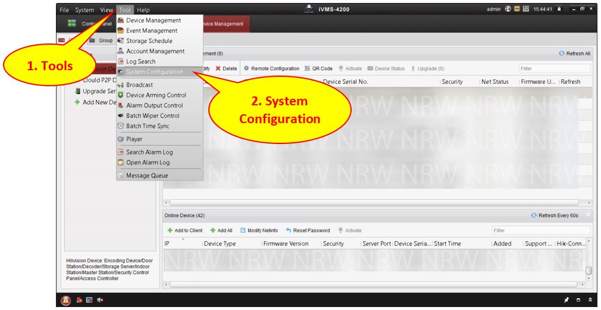The image size is (601, 310).
Task: Click Modify Netinfo button
Action: (x=258, y=231)
